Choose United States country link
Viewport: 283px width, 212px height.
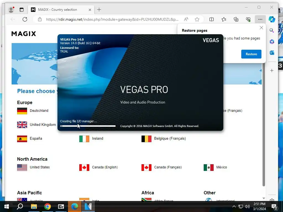(x=40, y=167)
